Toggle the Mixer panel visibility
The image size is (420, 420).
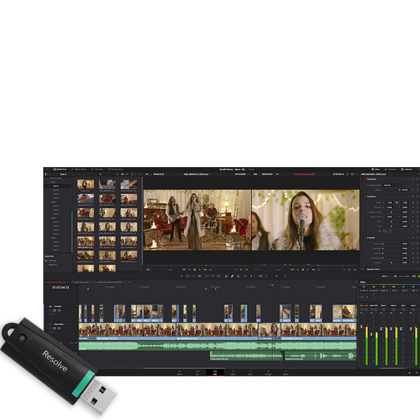pos(376,169)
